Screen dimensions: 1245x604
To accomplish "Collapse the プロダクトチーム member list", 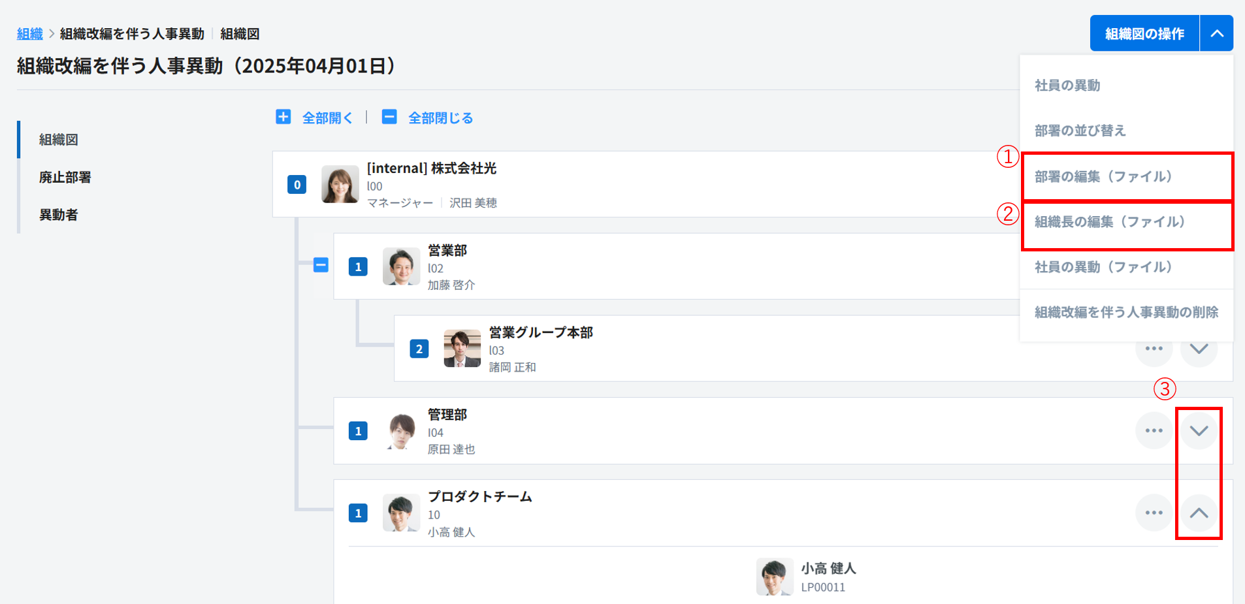I will (1199, 513).
